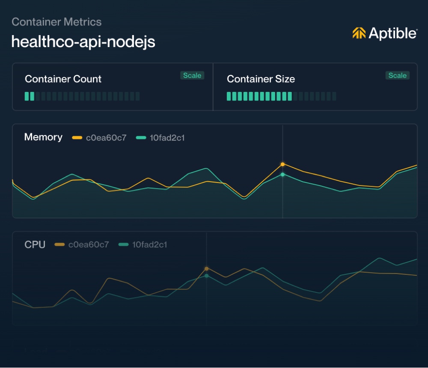This screenshot has width=428, height=368.
Task: Select the yellow data point on CPU chart
Action: pyautogui.click(x=207, y=269)
